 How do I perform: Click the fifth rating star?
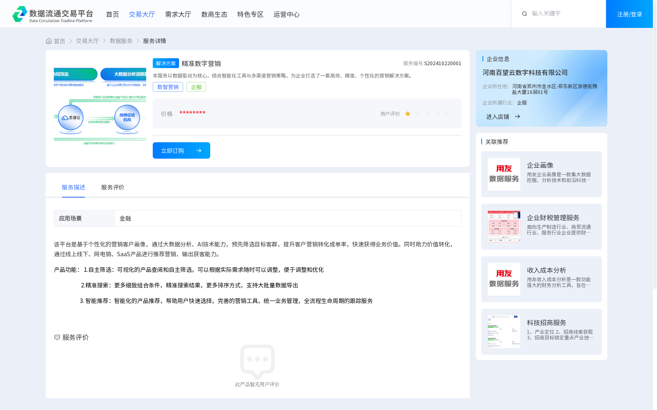point(447,114)
